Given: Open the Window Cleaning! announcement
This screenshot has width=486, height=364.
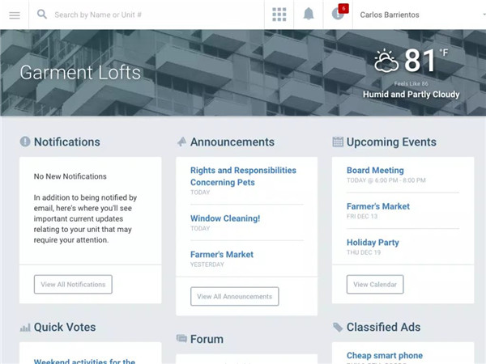Looking at the screenshot, I should [225, 218].
